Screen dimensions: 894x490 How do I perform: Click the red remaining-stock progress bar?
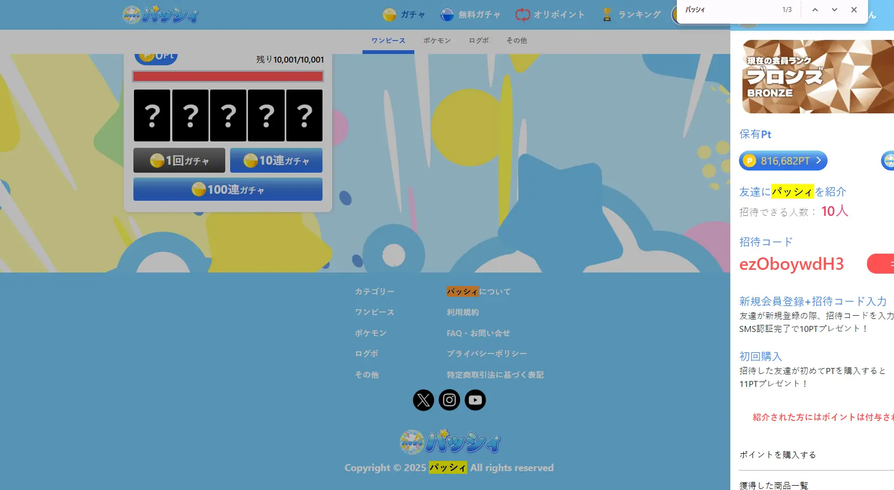click(228, 77)
